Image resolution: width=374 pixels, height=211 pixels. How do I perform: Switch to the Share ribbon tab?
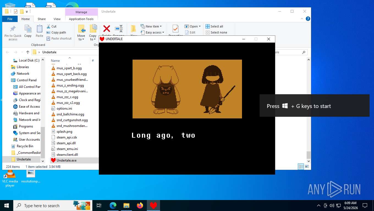[42, 19]
